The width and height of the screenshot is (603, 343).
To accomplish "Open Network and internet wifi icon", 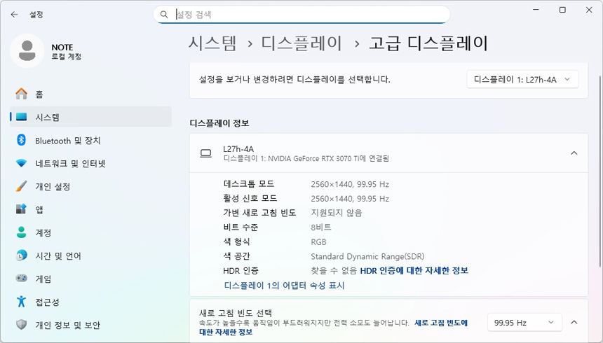I will click(21, 163).
